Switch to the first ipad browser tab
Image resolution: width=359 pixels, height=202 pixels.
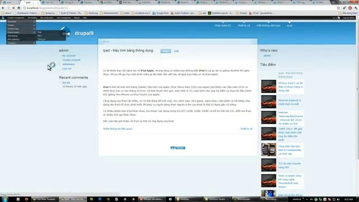(x=10, y=2)
